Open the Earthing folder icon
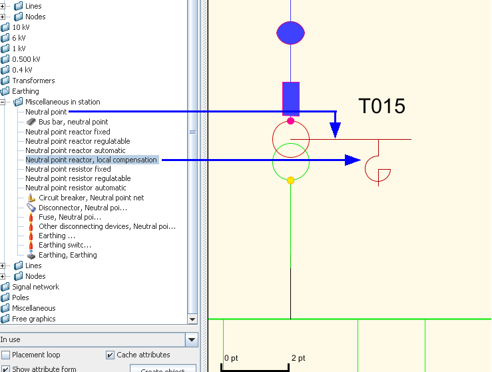Image resolution: width=492 pixels, height=372 pixels. 5,91
